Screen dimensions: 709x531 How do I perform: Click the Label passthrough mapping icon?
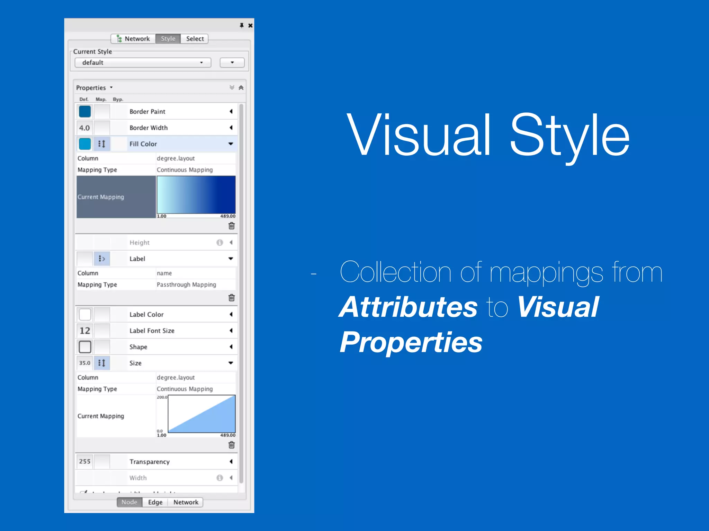[102, 259]
